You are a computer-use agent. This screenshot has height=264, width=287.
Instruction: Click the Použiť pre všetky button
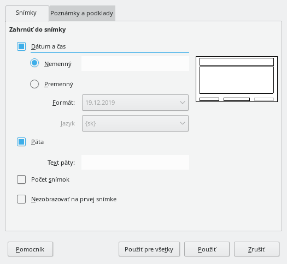[x=149, y=249]
